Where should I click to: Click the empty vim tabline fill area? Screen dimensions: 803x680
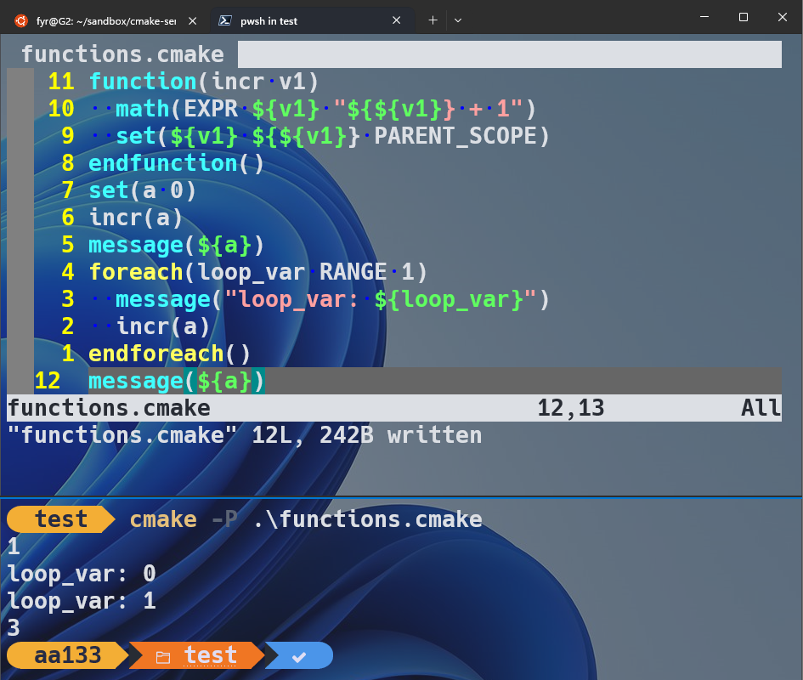510,54
